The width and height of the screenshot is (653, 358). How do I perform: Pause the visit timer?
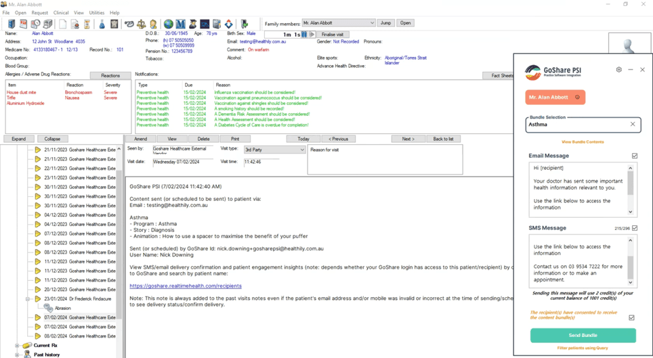click(304, 34)
